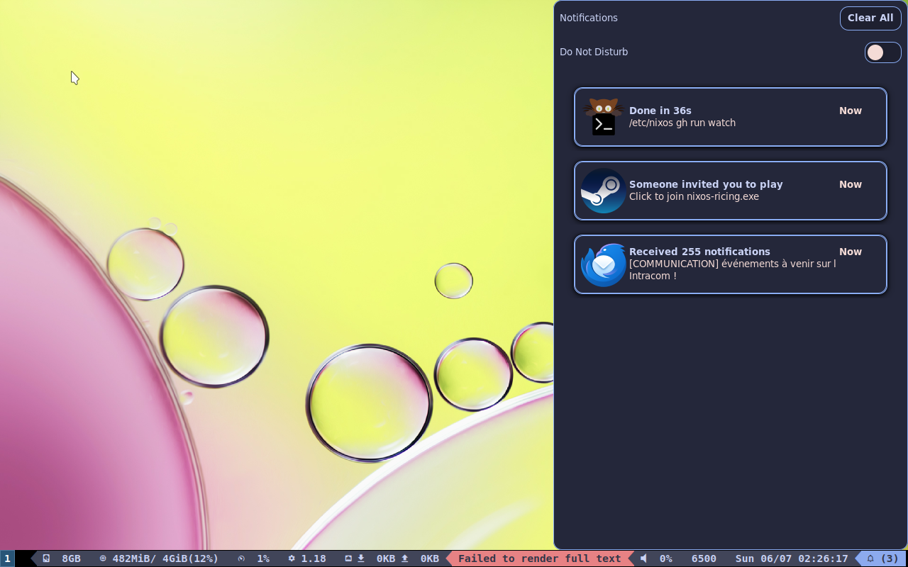Click the '(3)' notification count
Image resolution: width=908 pixels, height=567 pixels.
click(890, 558)
